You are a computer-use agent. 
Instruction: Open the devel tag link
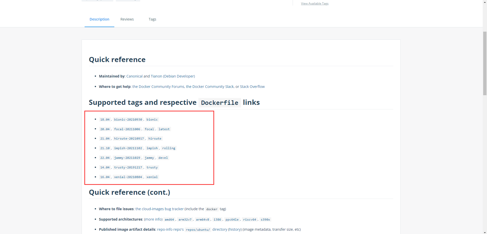pyautogui.click(x=163, y=158)
